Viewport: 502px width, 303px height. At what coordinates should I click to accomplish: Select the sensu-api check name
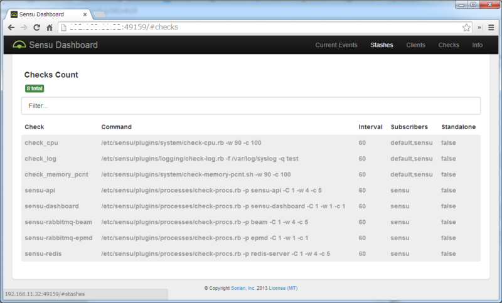[40, 190]
